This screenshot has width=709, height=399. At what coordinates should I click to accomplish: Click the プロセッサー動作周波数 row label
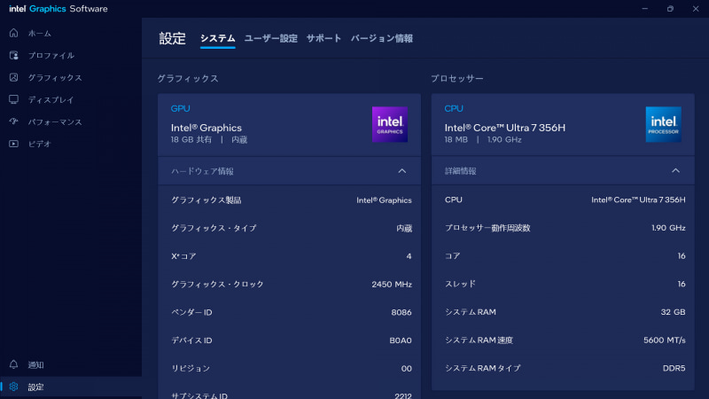point(487,228)
